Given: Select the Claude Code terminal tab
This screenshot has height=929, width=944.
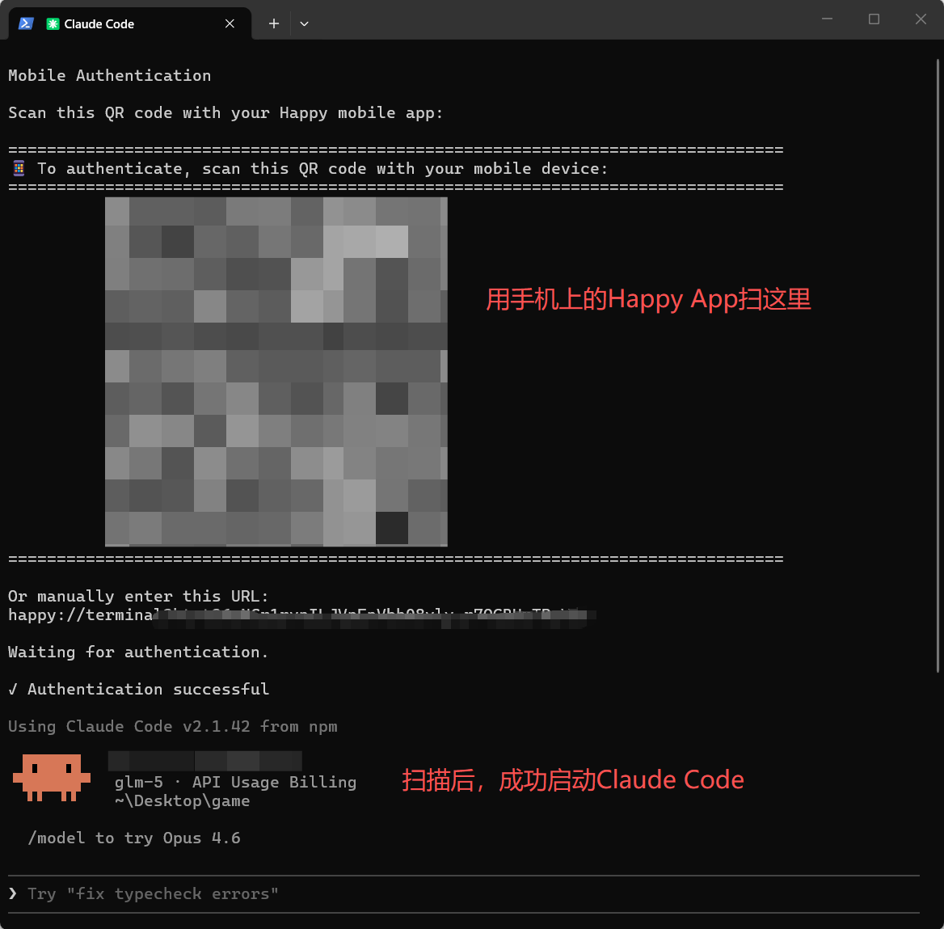Looking at the screenshot, I should coord(130,23).
